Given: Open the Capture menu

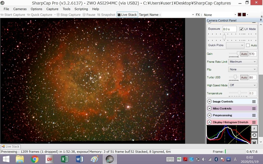Looking at the screenshot, I should pos(52,9).
